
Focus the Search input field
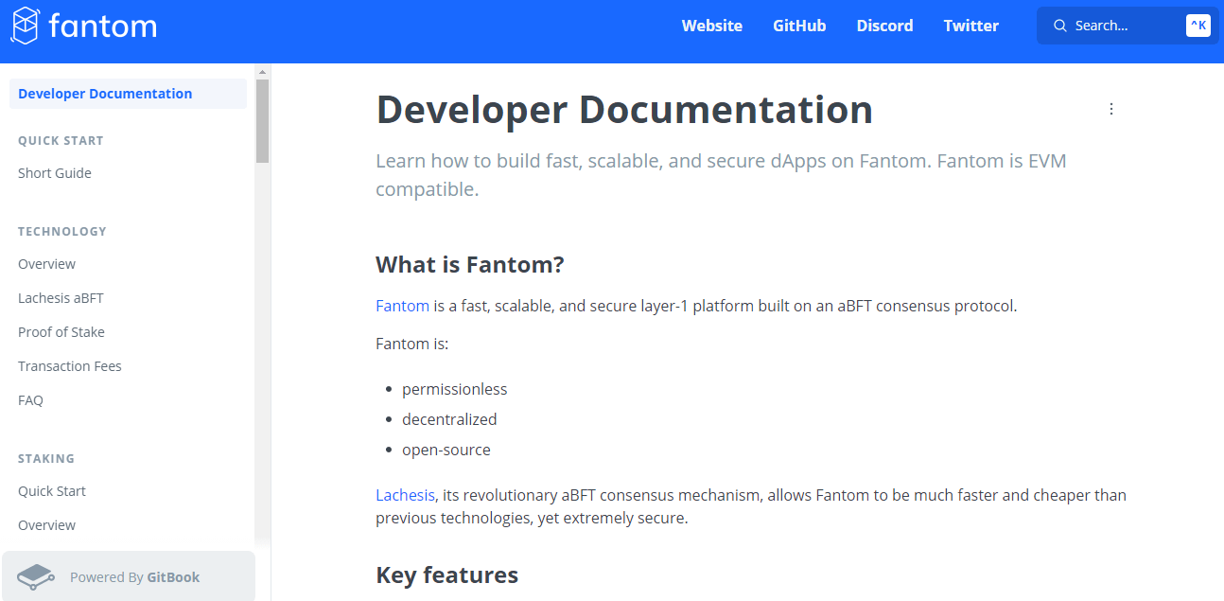pyautogui.click(x=1128, y=26)
